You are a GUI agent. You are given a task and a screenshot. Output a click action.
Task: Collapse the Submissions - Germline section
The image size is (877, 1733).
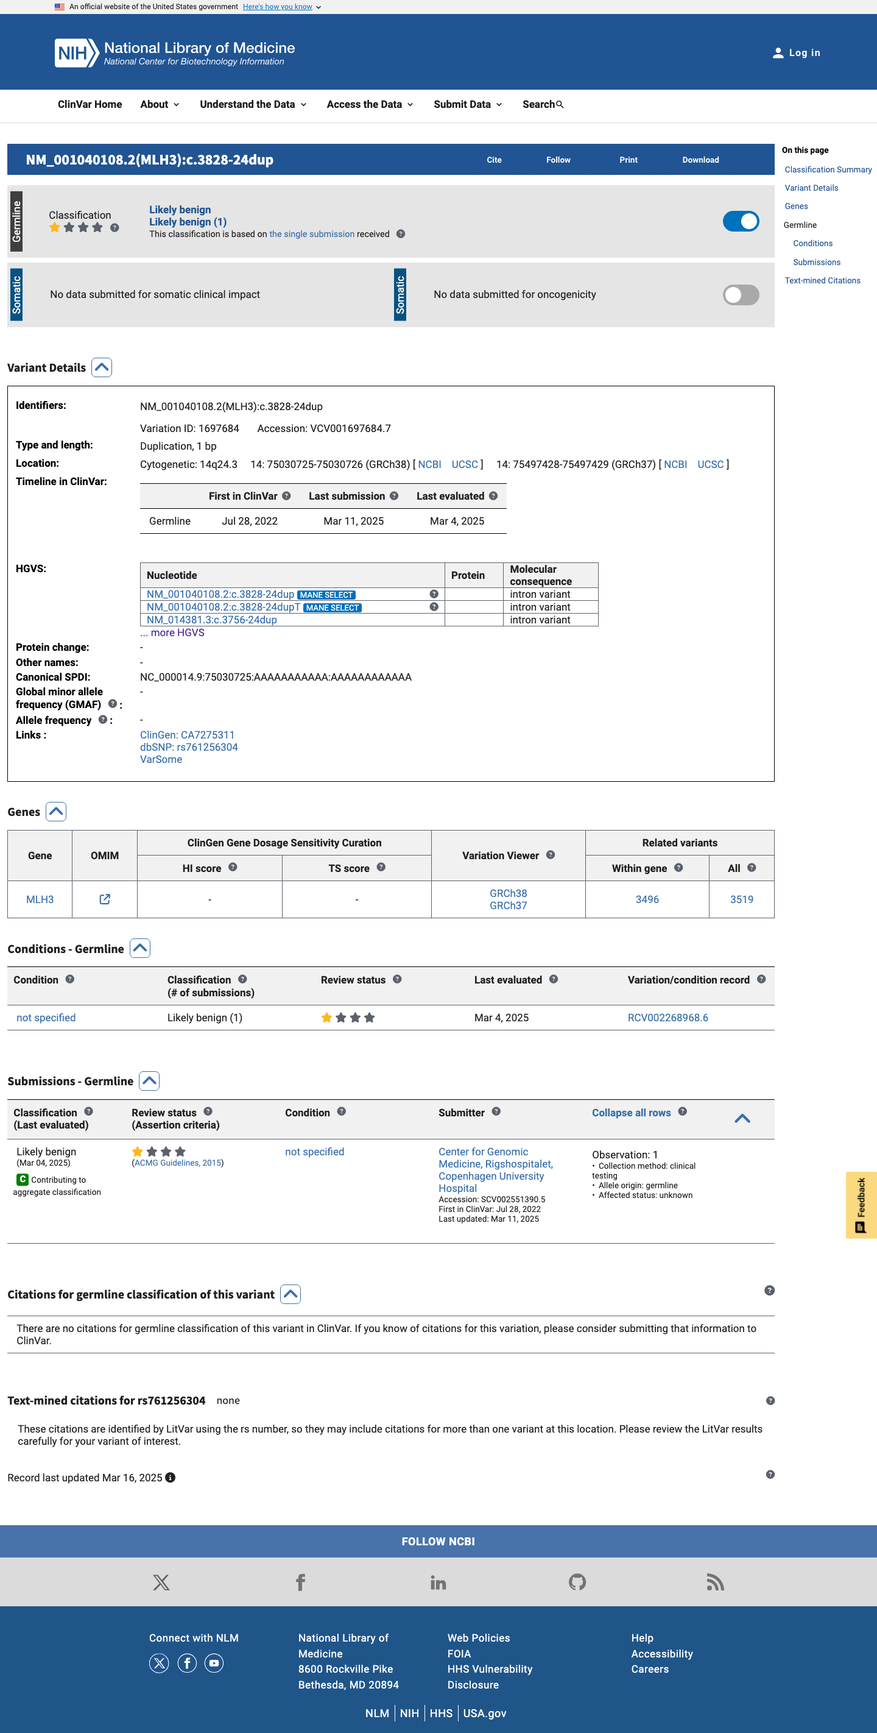click(149, 1081)
